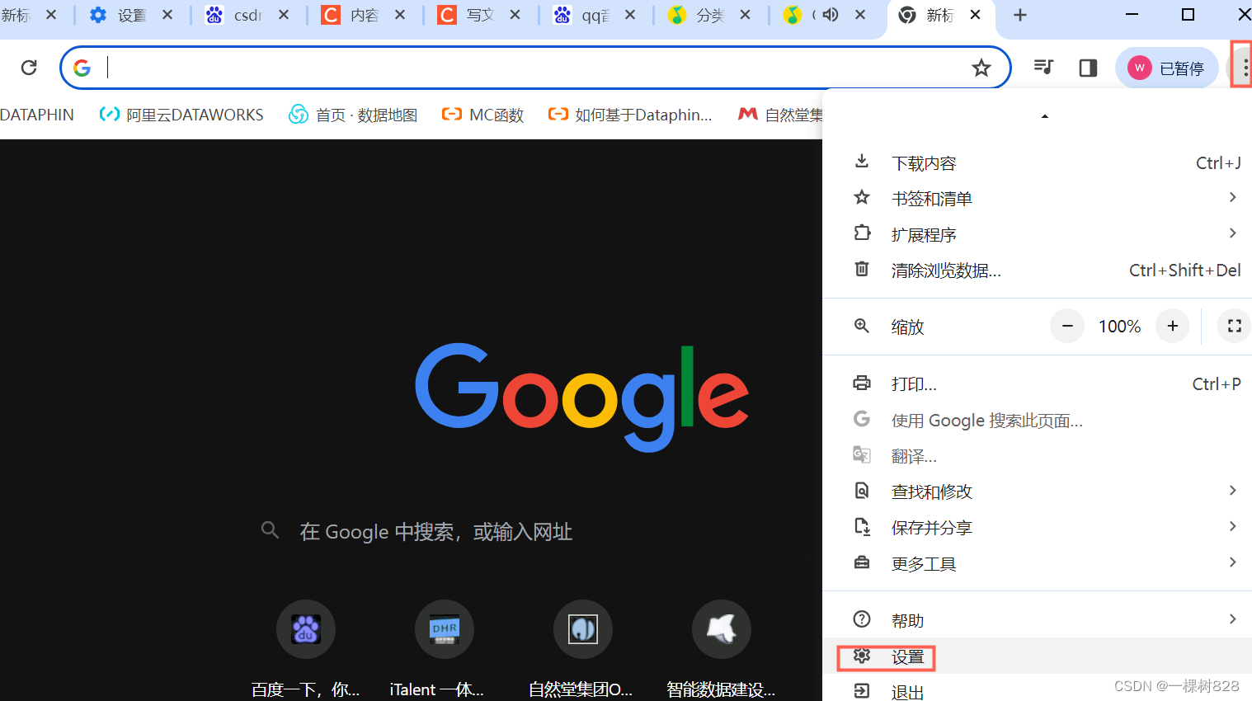This screenshot has height=701, width=1252.
Task: Open the 百度一下 shortcut thumbnail
Action: [x=305, y=629]
